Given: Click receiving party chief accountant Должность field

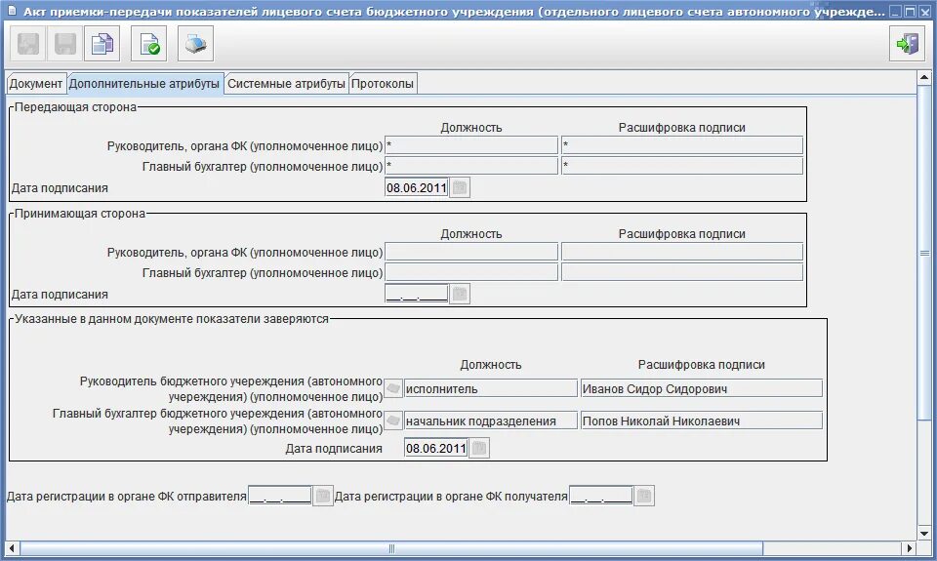Looking at the screenshot, I should (x=471, y=272).
